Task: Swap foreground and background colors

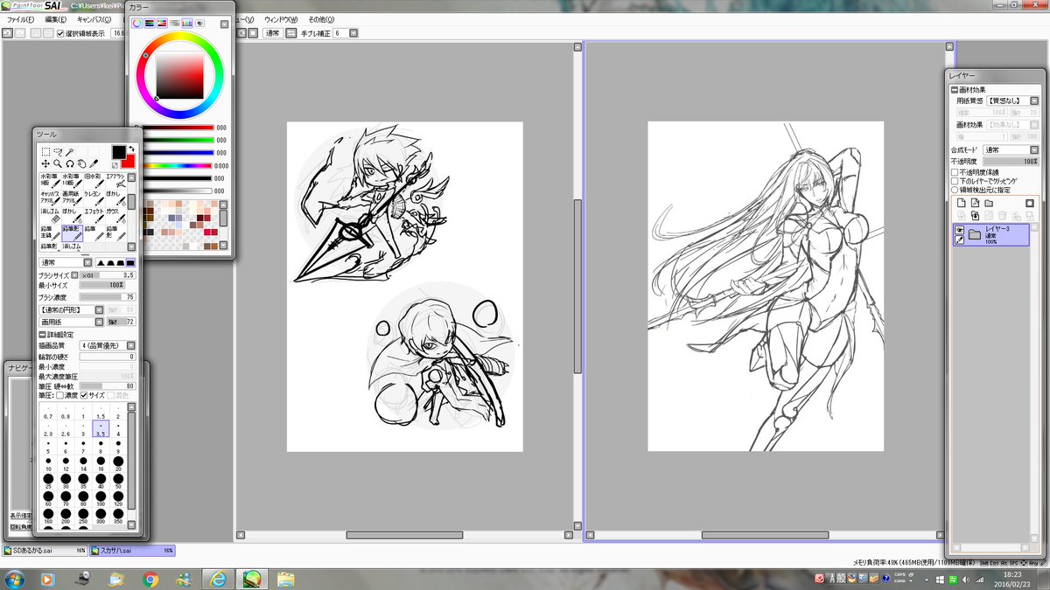Action: click(x=131, y=149)
